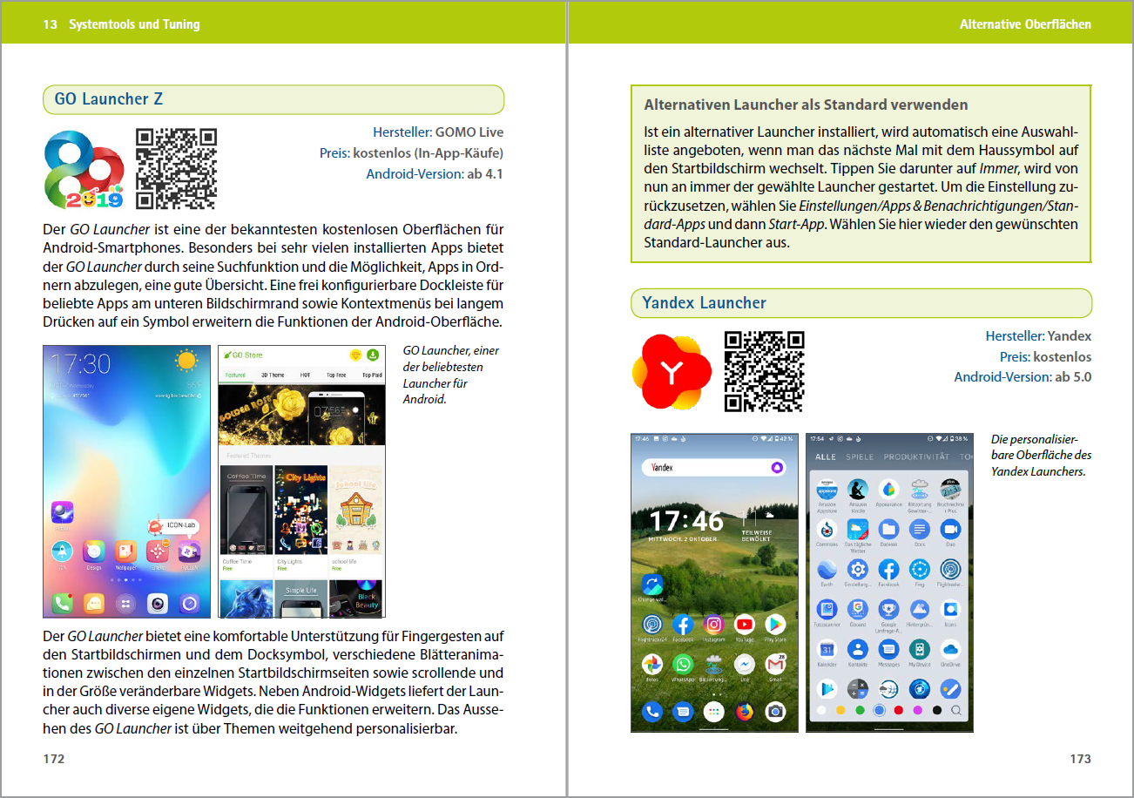This screenshot has height=798, width=1134.
Task: Pick the black color filter dot
Action: point(937,710)
